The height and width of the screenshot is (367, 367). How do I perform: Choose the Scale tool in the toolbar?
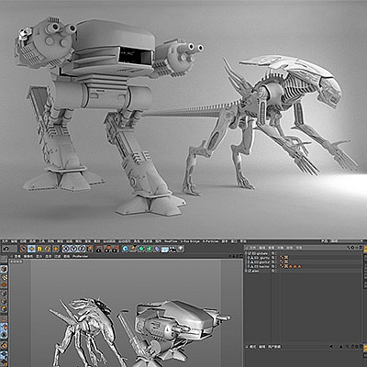(39, 249)
